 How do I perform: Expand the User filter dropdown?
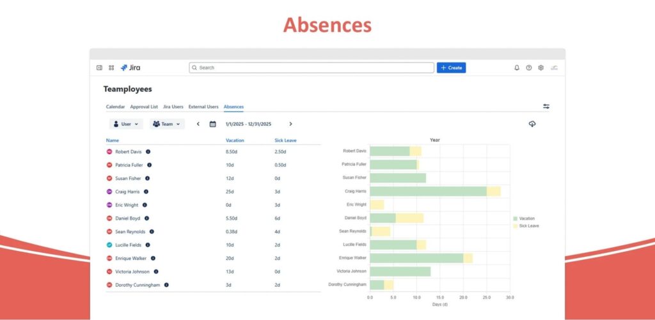pyautogui.click(x=125, y=124)
